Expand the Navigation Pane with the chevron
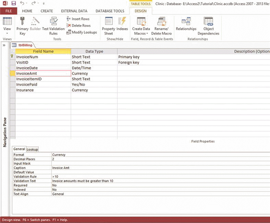The height and width of the screenshot is (223, 270). click(4, 45)
